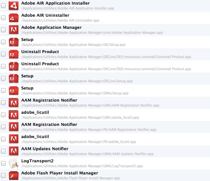Click the path ending 'core/Adobe Application Manager.app'
The height and width of the screenshot is (181, 210).
pos(92,33)
